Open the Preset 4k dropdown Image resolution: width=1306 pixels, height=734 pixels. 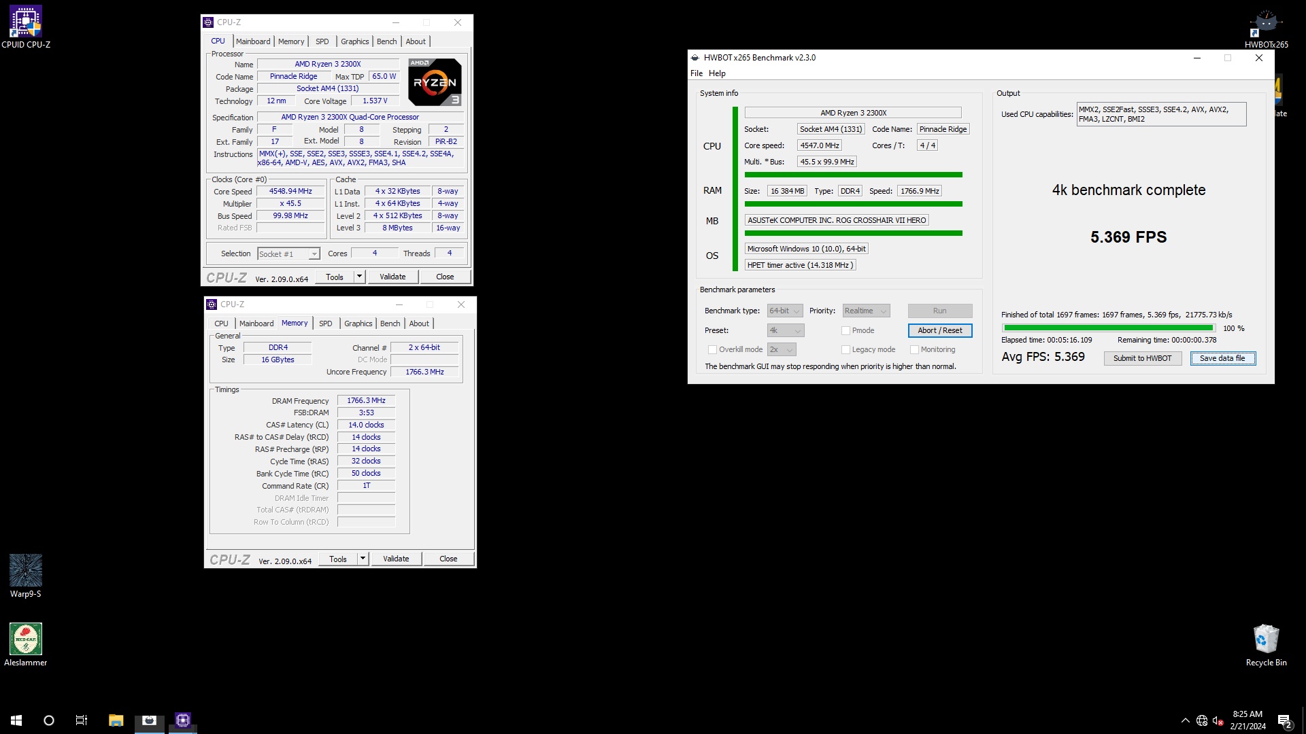(x=786, y=331)
